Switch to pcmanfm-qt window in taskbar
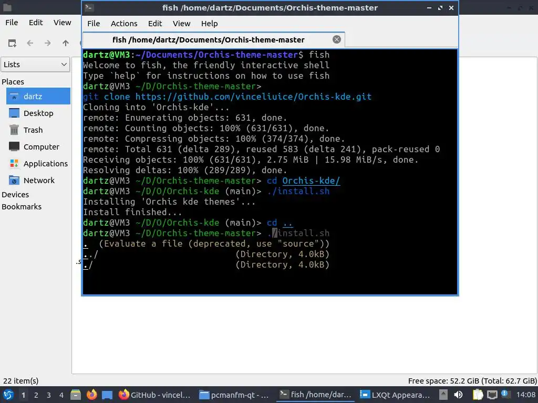 click(x=235, y=395)
